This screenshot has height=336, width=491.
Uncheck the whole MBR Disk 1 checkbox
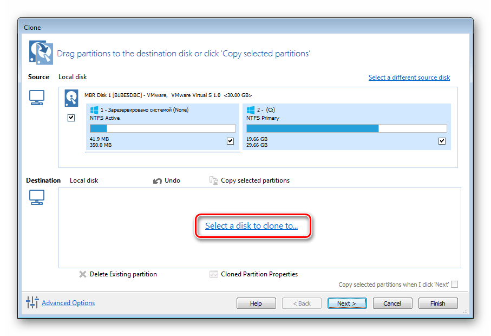click(x=71, y=118)
